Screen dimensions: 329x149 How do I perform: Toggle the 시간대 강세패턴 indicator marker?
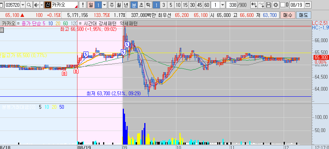point(80,23)
